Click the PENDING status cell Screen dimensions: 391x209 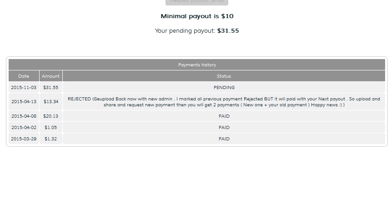point(224,87)
